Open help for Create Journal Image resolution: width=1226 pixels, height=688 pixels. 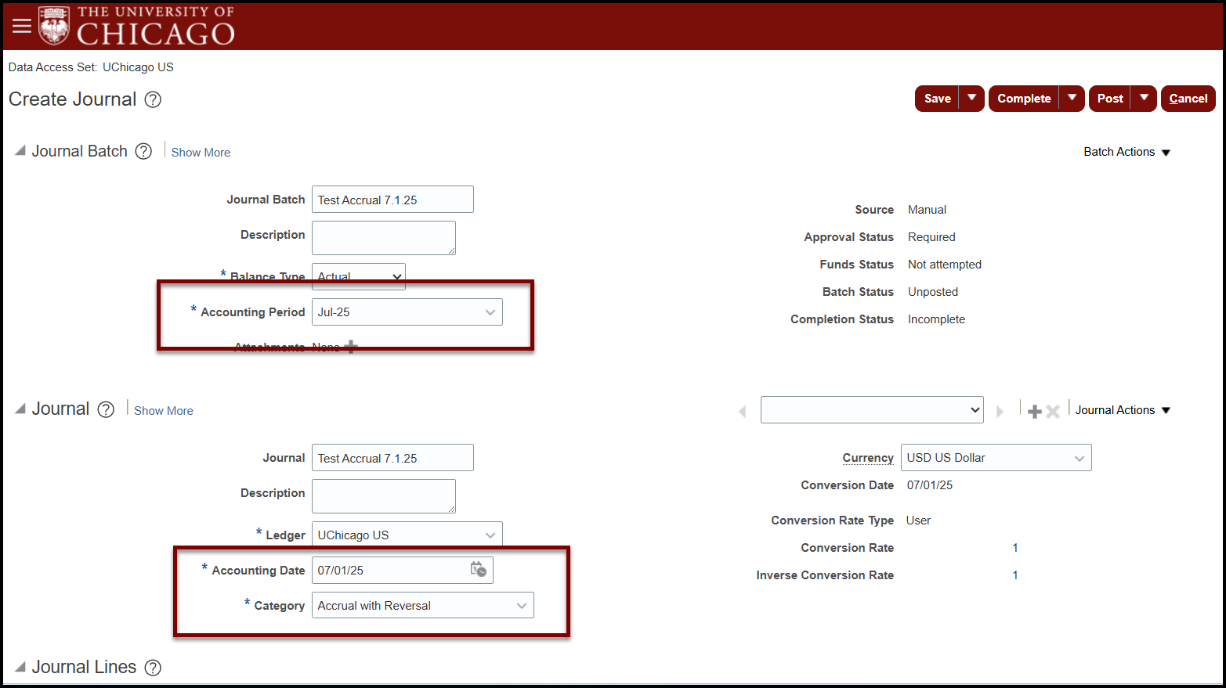pos(154,99)
